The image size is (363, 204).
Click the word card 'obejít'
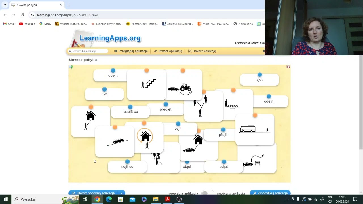pyautogui.click(x=111, y=75)
